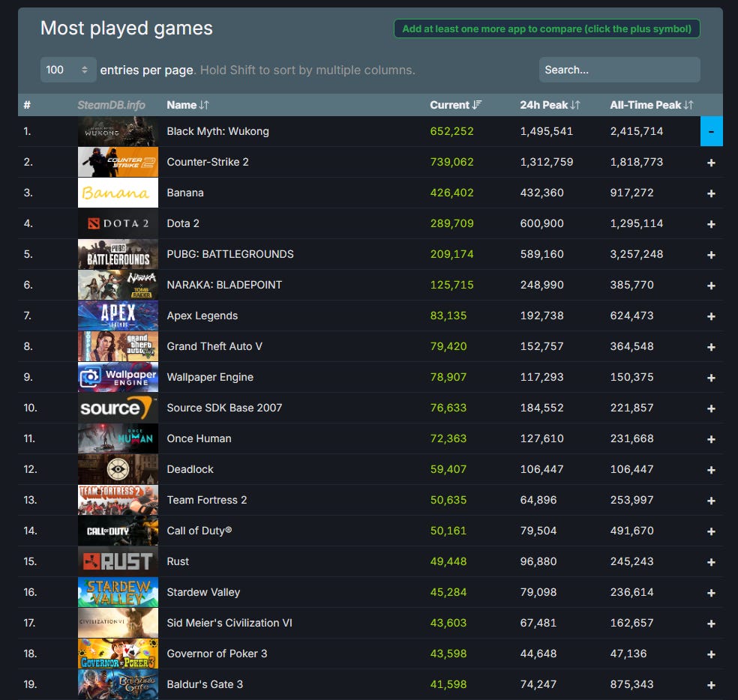Add Deadlock to comparison with plus icon
The height and width of the screenshot is (700, 738).
point(711,470)
